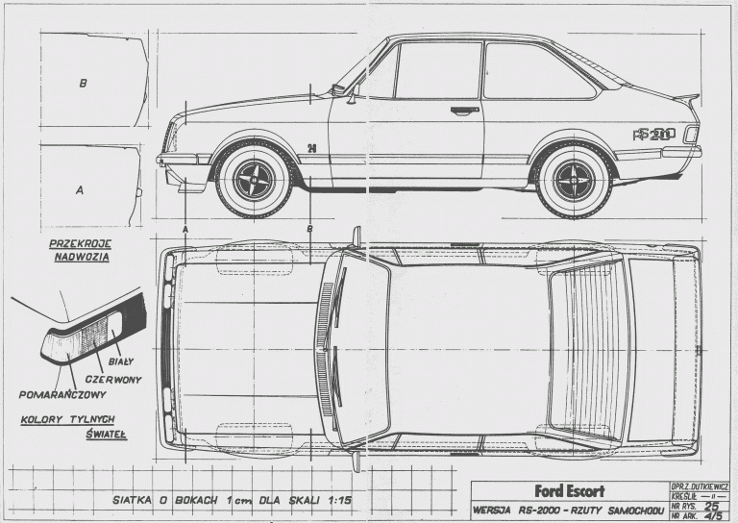Click the RS 2000 decal on the rear quarter panel
The image size is (738, 523).
pyautogui.click(x=654, y=135)
